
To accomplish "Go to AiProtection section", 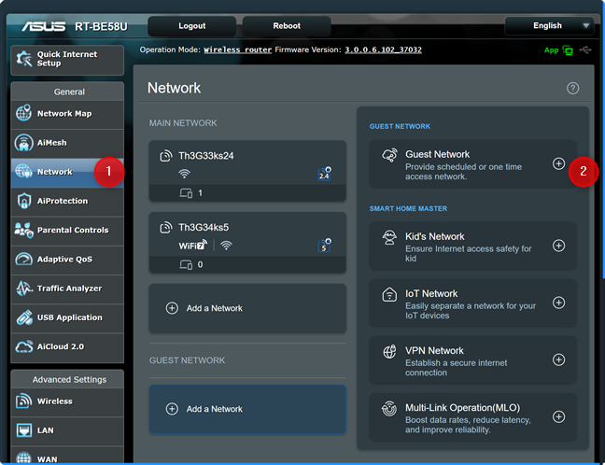I will coord(67,201).
